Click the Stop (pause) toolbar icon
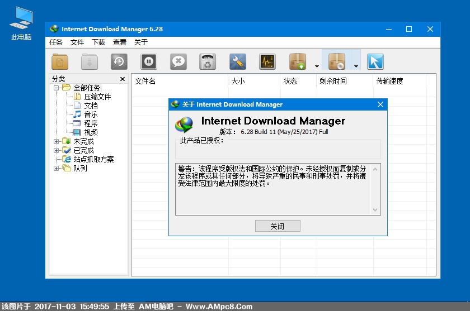This screenshot has height=311, width=470. pos(149,61)
